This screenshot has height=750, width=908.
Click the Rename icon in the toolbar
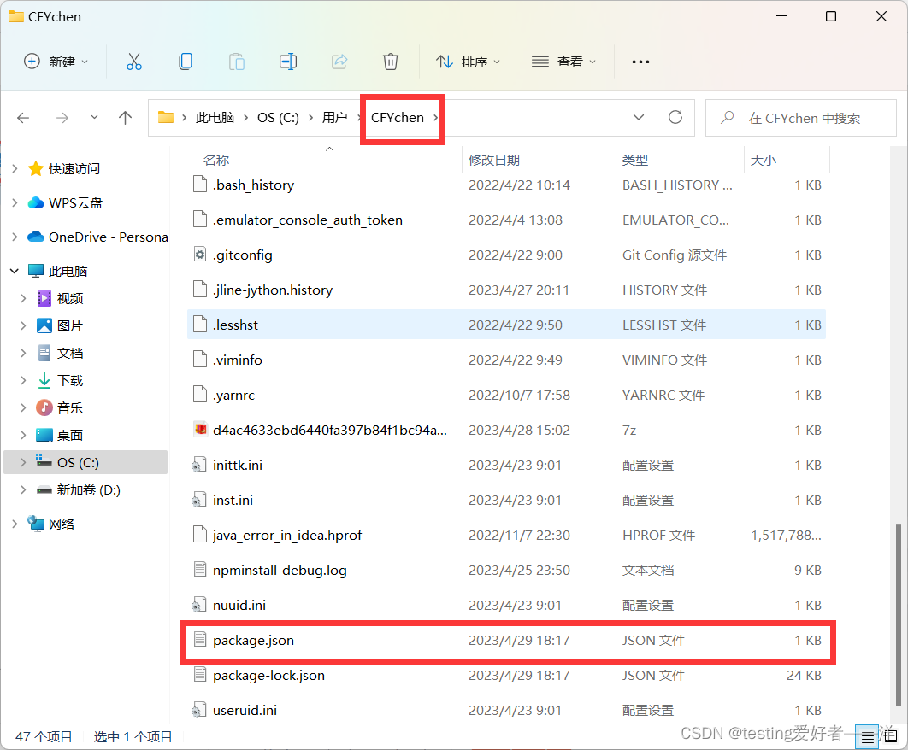coord(288,61)
